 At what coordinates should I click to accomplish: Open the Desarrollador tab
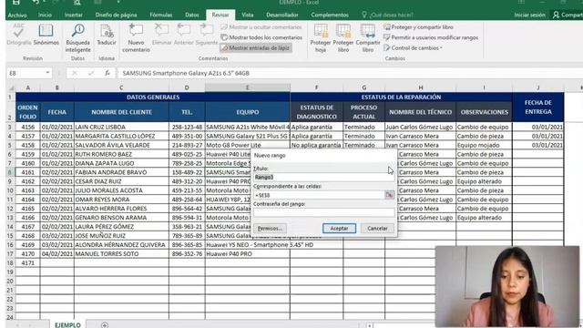(x=282, y=15)
